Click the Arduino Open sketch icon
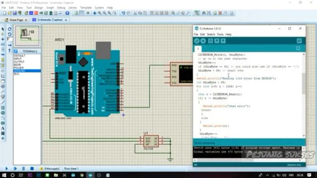Image resolution: width=317 pixels, height=178 pixels. (x=217, y=41)
